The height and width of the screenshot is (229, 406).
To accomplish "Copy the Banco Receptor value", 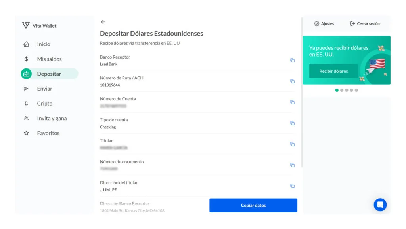I will tap(292, 61).
